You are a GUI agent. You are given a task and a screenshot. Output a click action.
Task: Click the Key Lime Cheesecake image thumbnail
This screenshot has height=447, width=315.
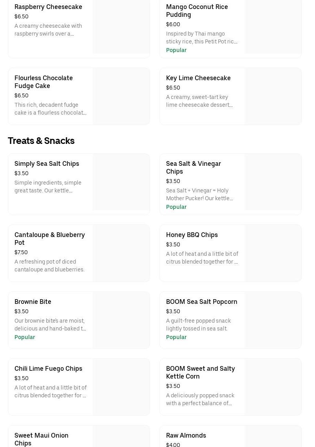pos(273,96)
